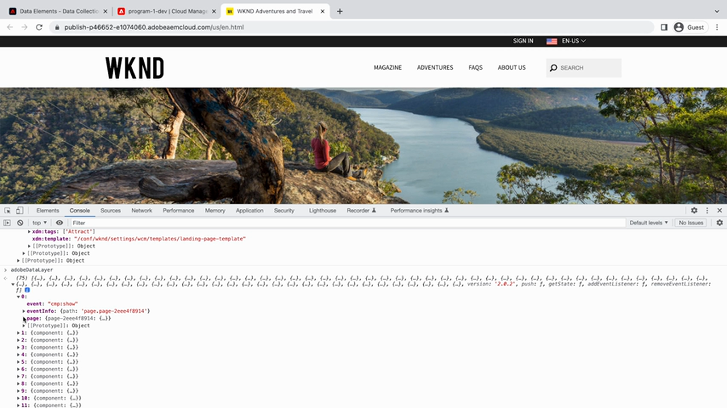Click the WKND hero image
Screen dimensions: 727x408
tap(363, 146)
